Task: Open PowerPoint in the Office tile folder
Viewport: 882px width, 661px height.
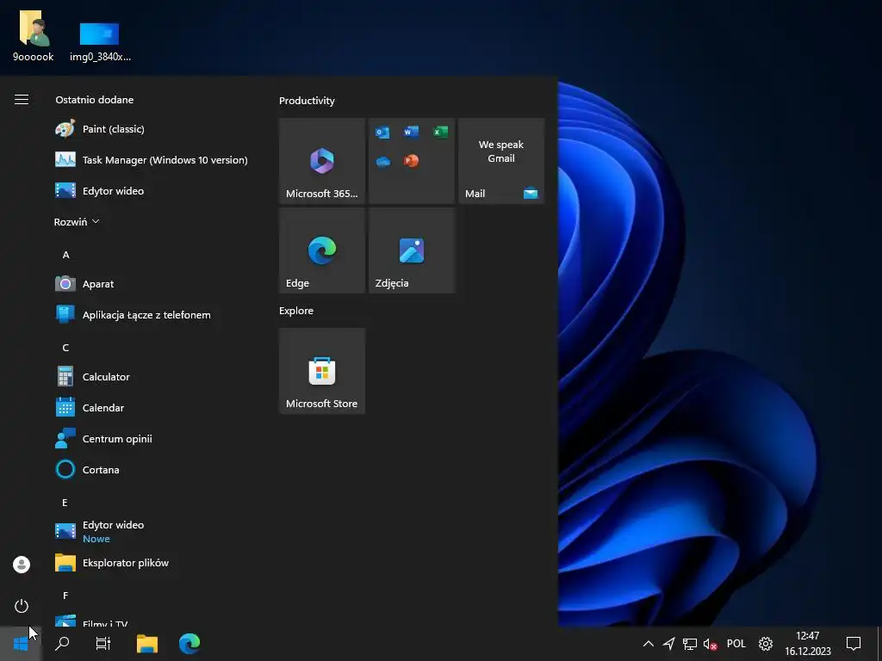Action: click(411, 161)
